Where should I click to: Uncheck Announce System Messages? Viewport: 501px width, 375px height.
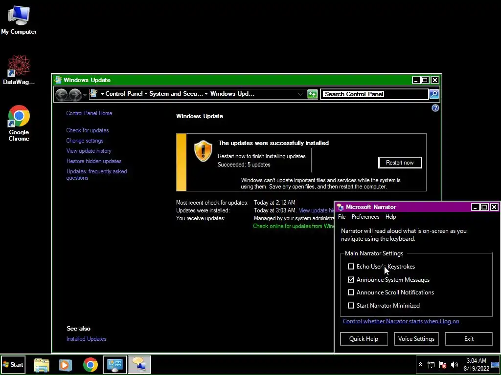coord(351,280)
